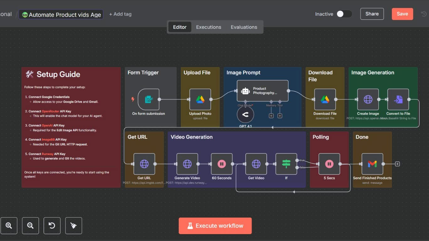Open the Download File Google Drive node
Image resolution: width=429 pixels, height=241 pixels.
click(325, 99)
